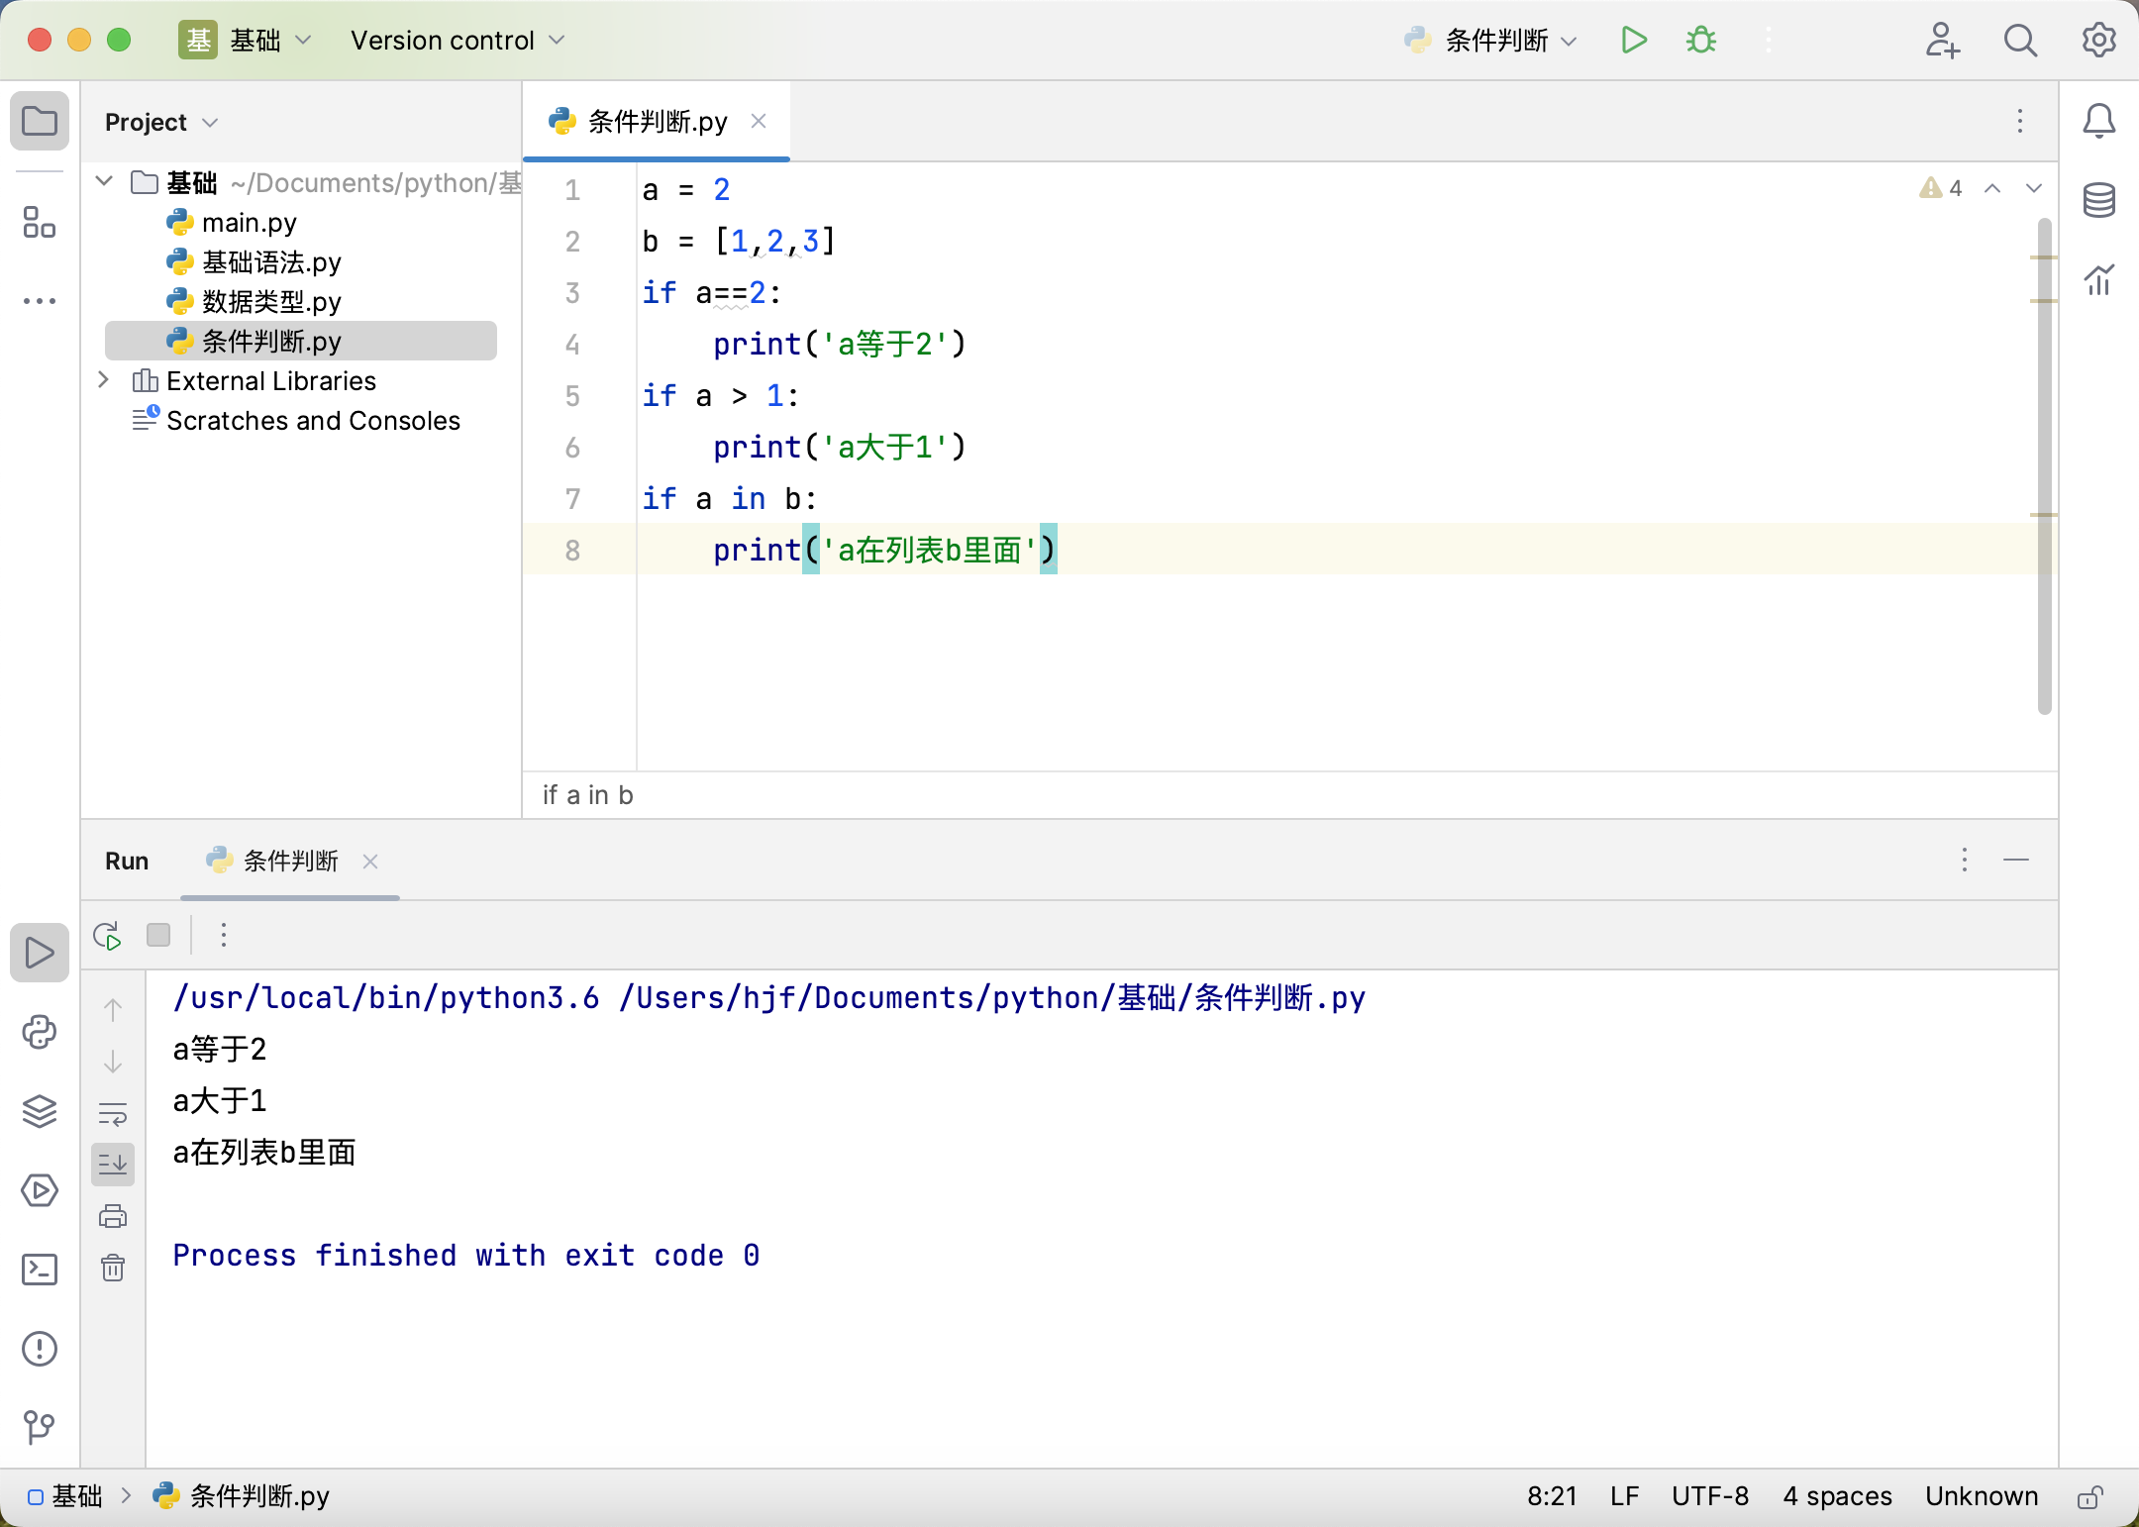Click the Run panel title label
Image resolution: width=2139 pixels, height=1527 pixels.
click(127, 861)
